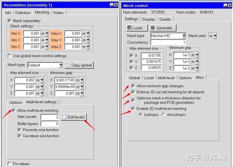The width and height of the screenshot is (233, 167).
Task: Click Min X orange label
Action: click(x=16, y=34)
